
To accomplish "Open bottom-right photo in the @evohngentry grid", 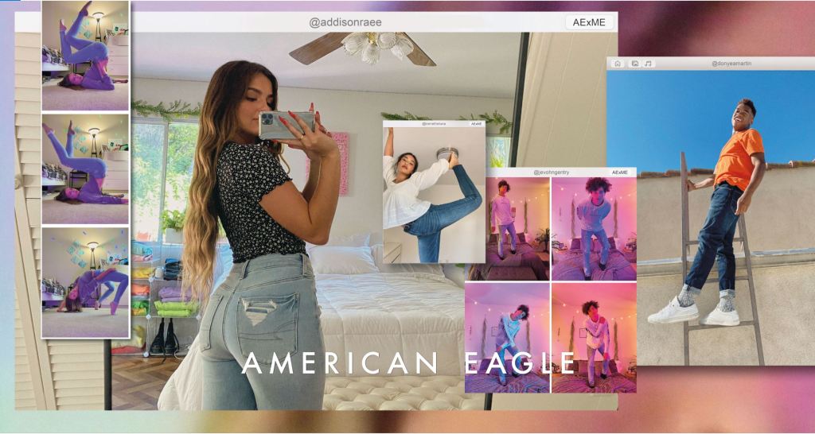I will (x=594, y=337).
